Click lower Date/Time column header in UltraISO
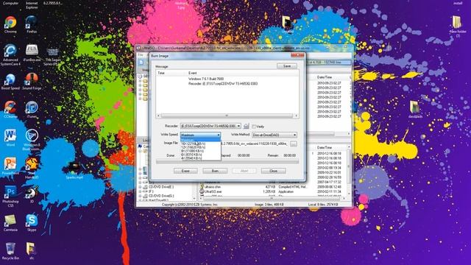Screen dimensions: 471x265 tap(325, 147)
